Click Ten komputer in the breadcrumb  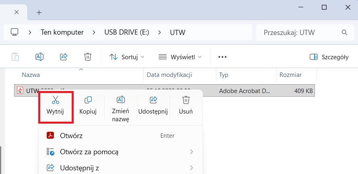(x=62, y=32)
